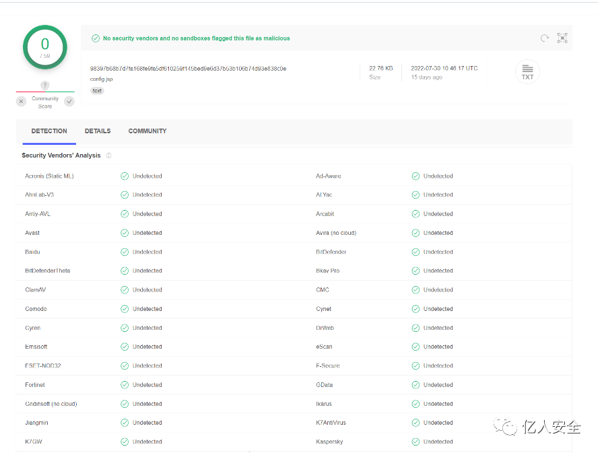Click the config.jsp file name
The width and height of the screenshot is (600, 453).
coord(102,79)
